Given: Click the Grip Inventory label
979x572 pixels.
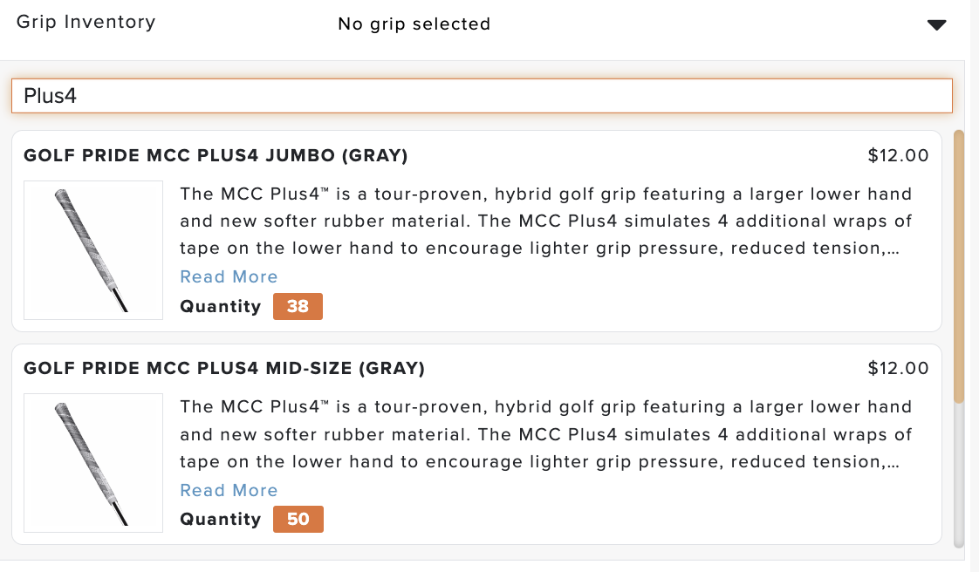Looking at the screenshot, I should [x=86, y=22].
